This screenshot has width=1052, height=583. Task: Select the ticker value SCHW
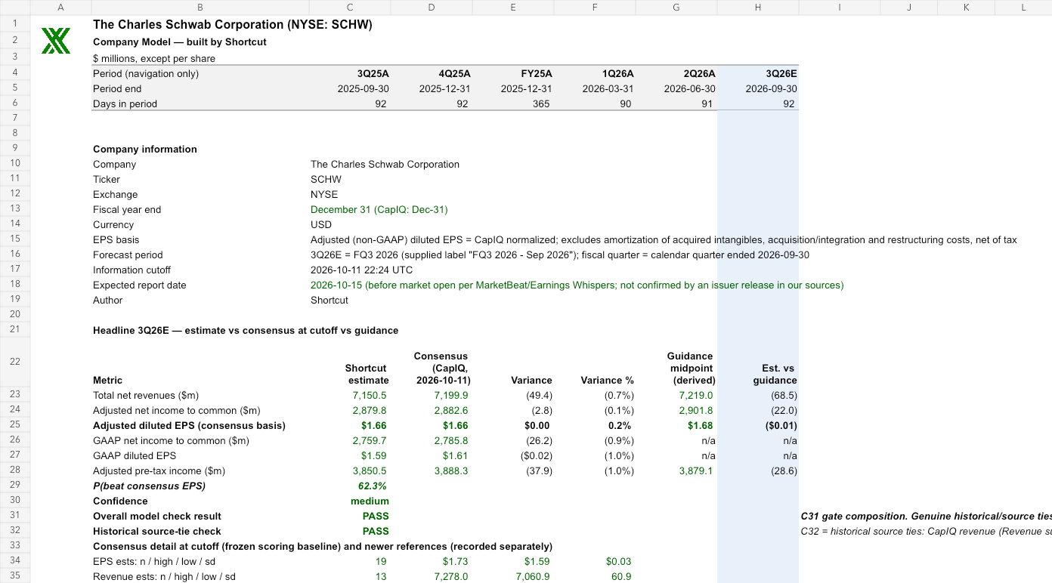tap(326, 179)
